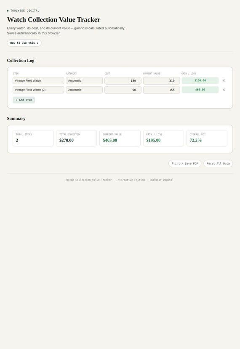Click the Watch Collection Value Tracker title
The image size is (240, 349).
[53, 20]
